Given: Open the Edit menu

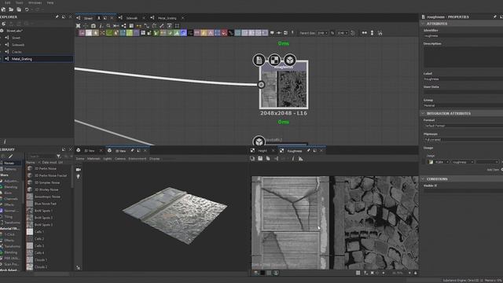Looking at the screenshot, I should [x=7, y=2].
